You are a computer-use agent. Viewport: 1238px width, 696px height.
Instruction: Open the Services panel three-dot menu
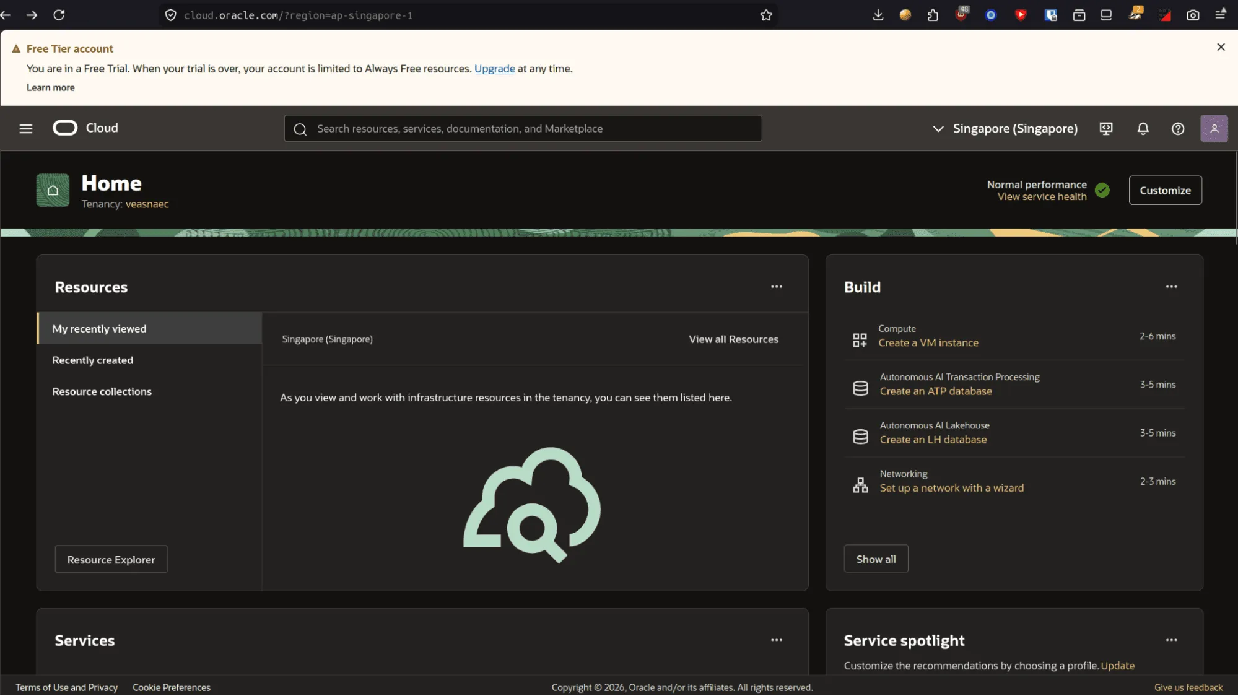click(777, 640)
